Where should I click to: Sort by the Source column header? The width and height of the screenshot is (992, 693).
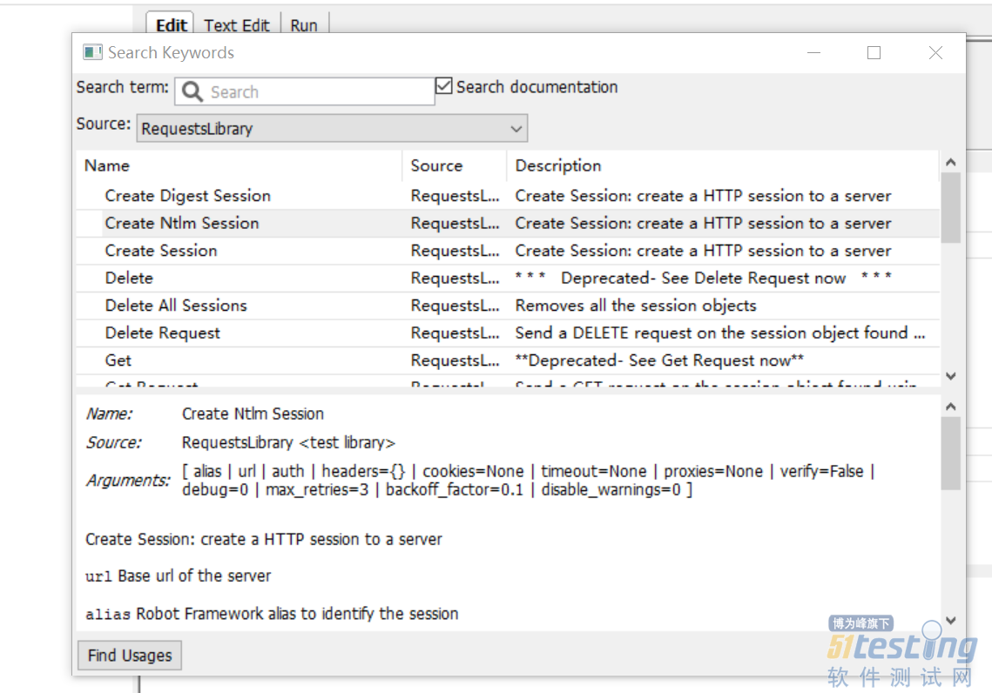(x=455, y=165)
